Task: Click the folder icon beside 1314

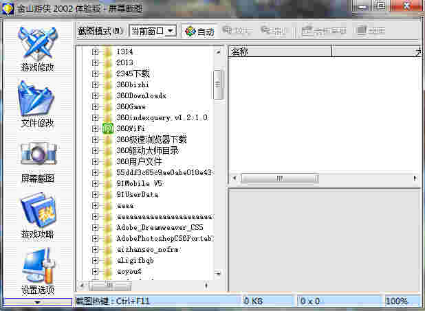Action: click(x=108, y=51)
